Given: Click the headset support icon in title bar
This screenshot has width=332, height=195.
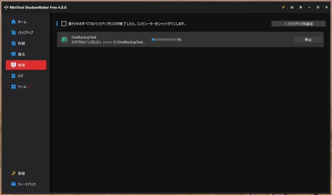Looking at the screenshot, I should click(x=292, y=7).
